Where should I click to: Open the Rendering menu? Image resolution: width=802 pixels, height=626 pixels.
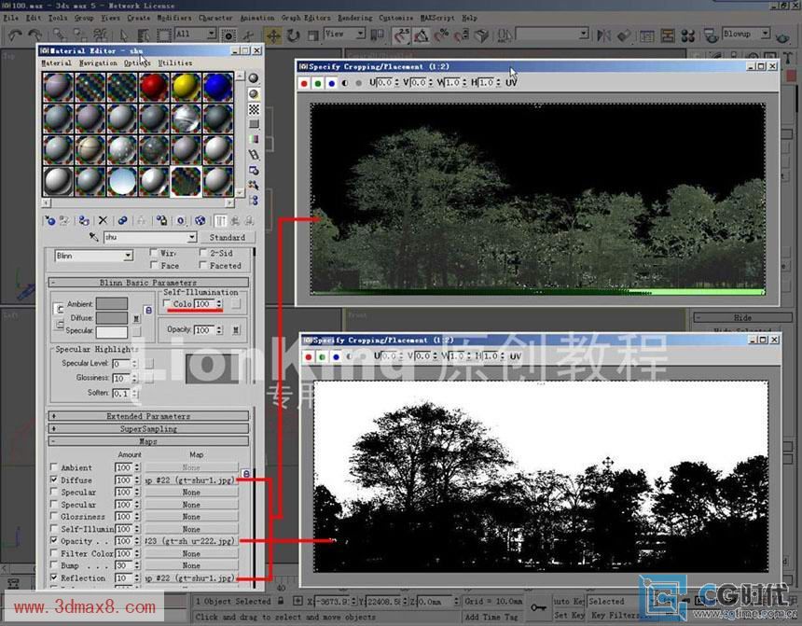pyautogui.click(x=355, y=18)
